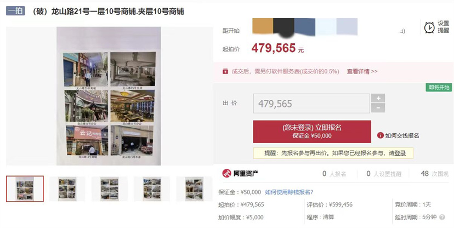The height and width of the screenshot is (228, 454).
Task: Click the 阿里资产 logo icon
Action: click(226, 173)
